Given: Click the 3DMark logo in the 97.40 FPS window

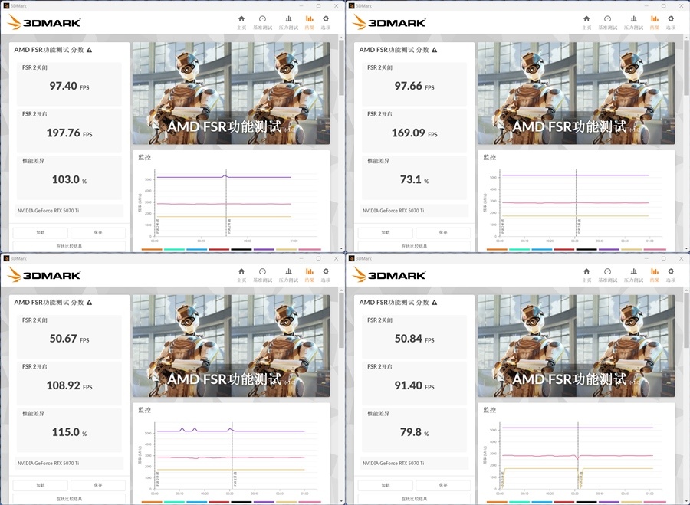Looking at the screenshot, I should coord(44,22).
